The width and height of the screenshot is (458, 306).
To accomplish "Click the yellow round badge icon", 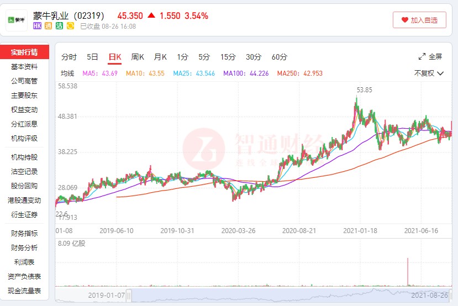I will tap(70, 26).
